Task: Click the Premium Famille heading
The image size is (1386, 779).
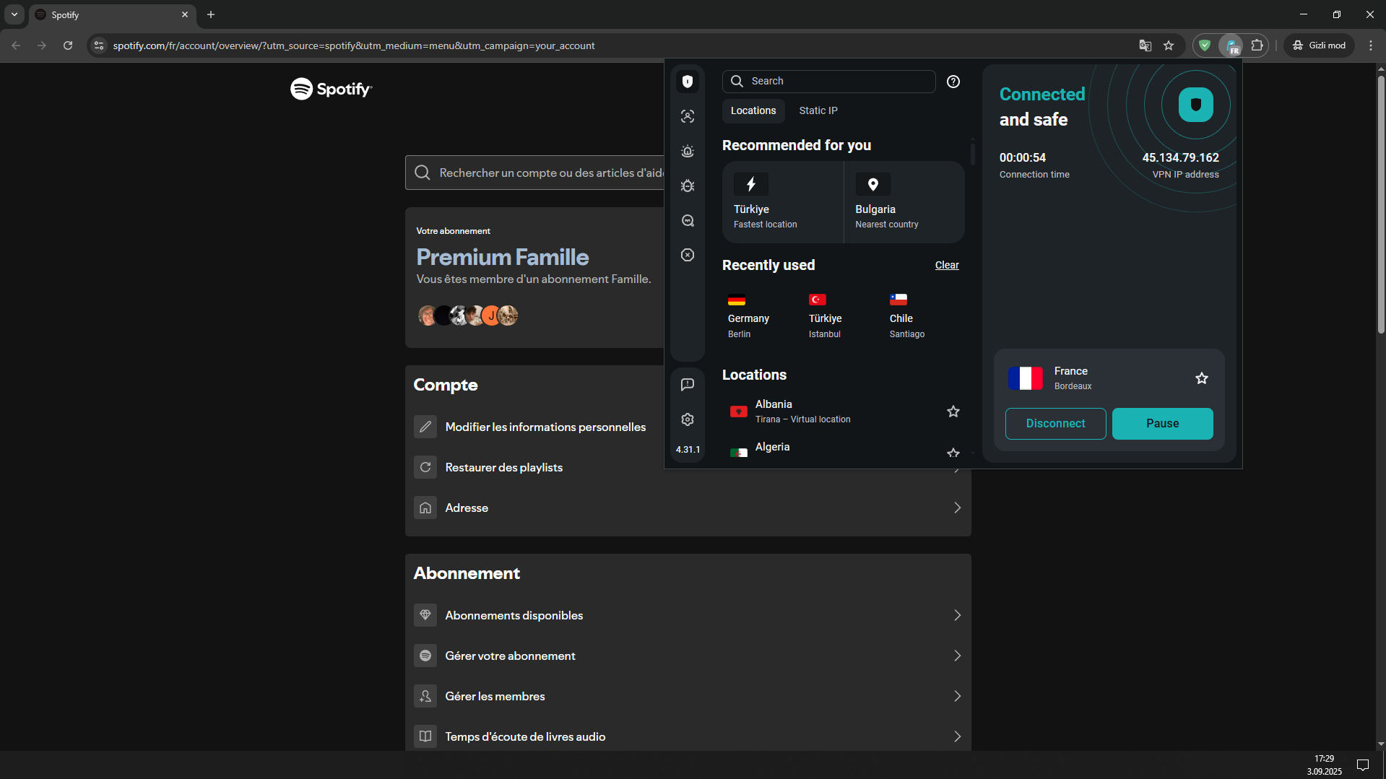Action: pyautogui.click(x=503, y=257)
